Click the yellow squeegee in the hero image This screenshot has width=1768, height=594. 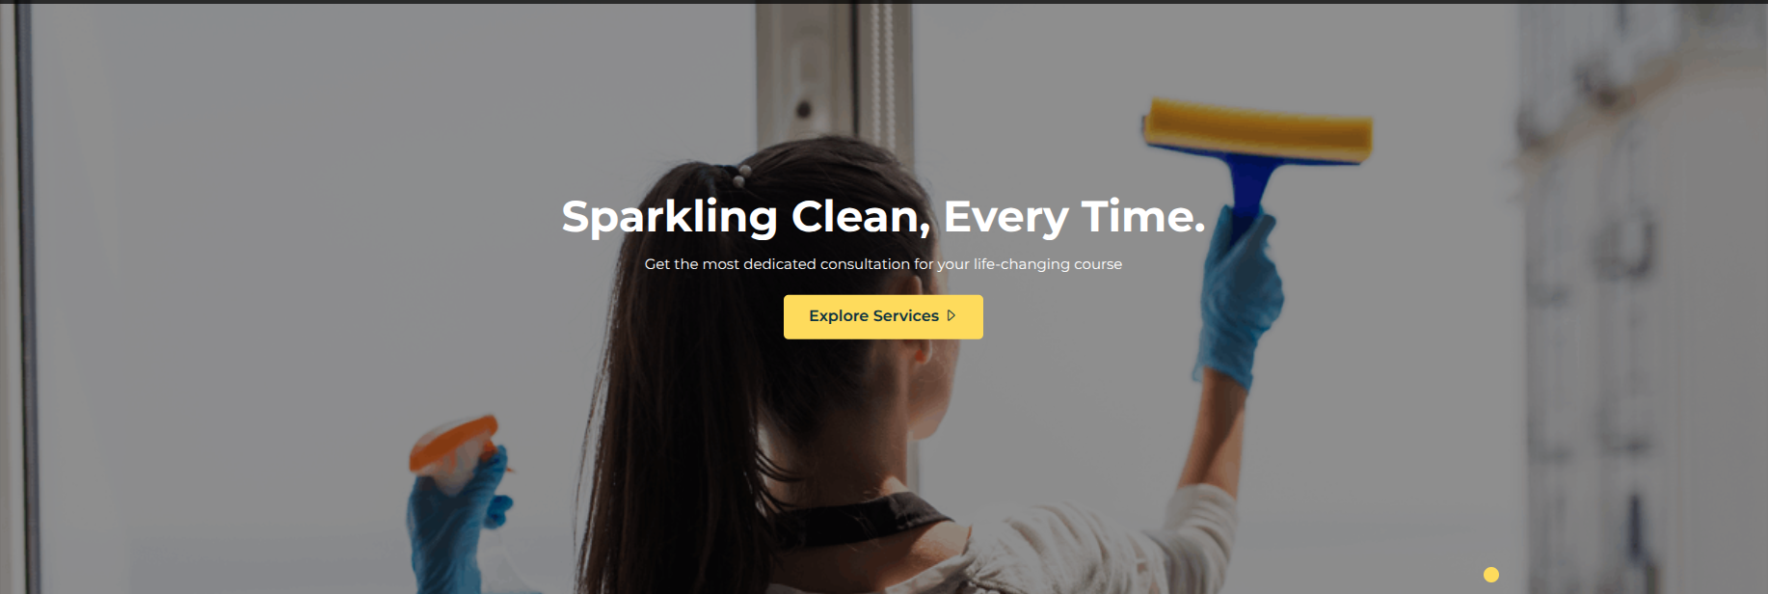click(1258, 130)
